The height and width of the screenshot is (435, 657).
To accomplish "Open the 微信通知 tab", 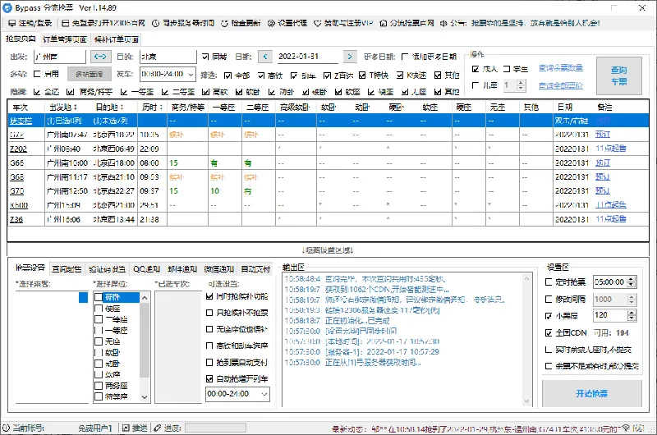I will click(x=218, y=268).
